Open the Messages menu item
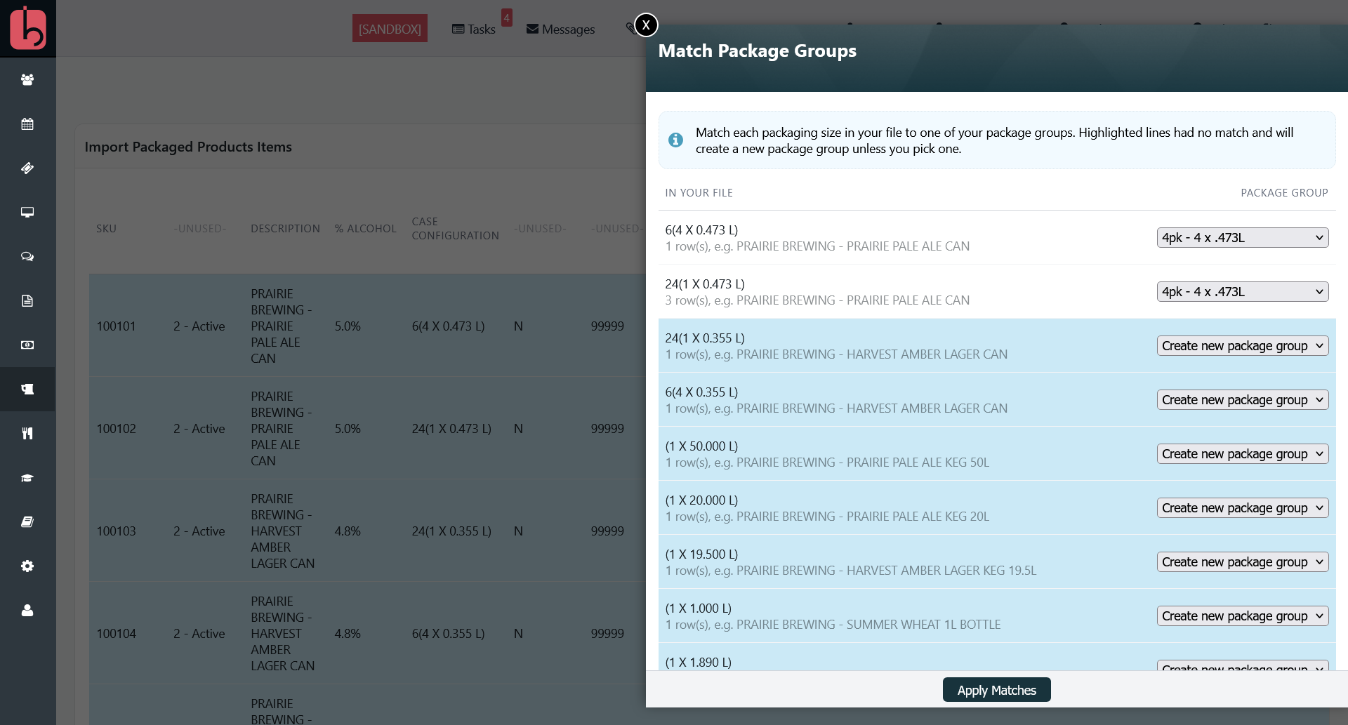The image size is (1348, 725). pos(561,29)
